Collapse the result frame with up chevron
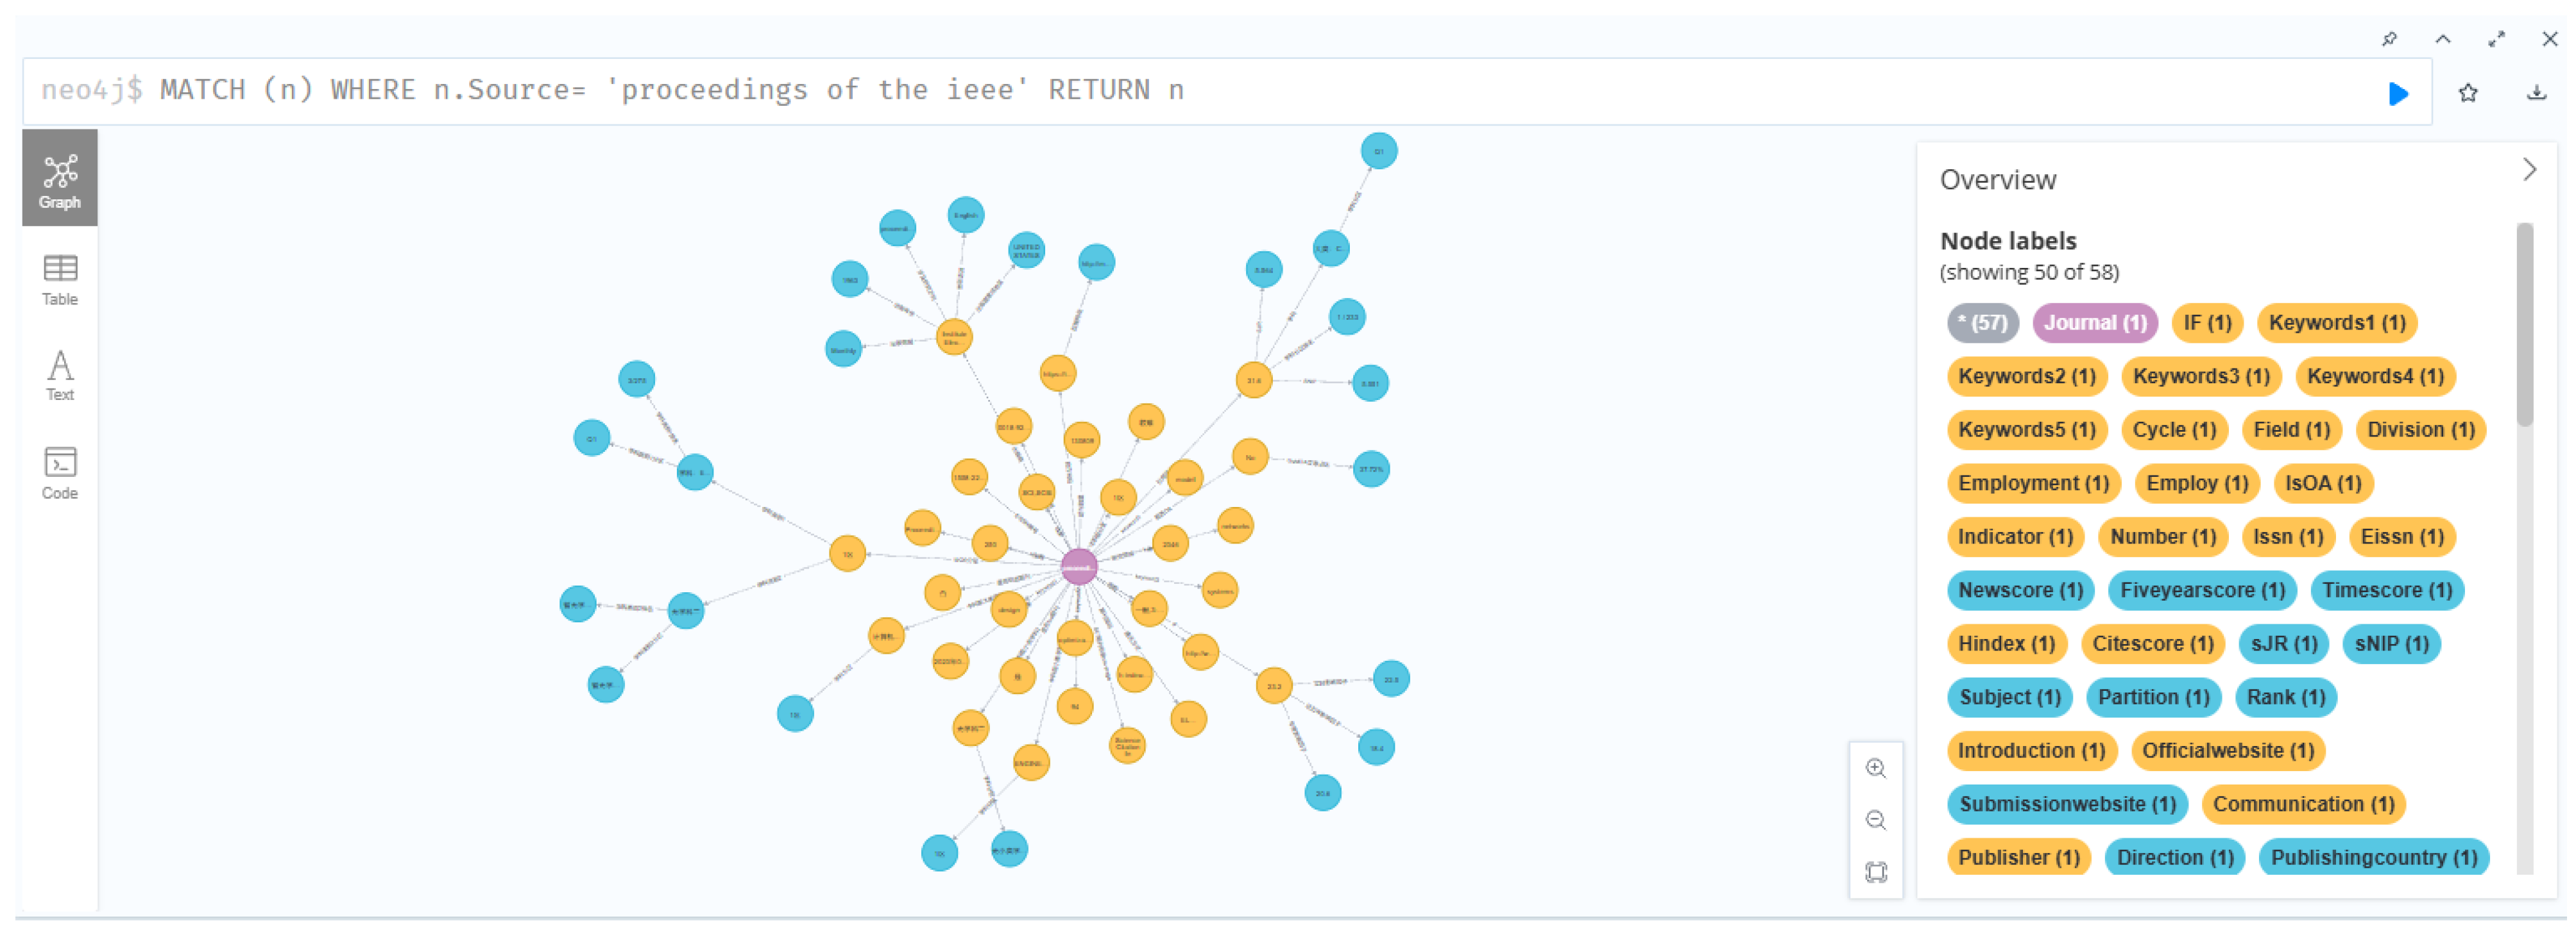The image size is (2576, 930). [x=2442, y=39]
